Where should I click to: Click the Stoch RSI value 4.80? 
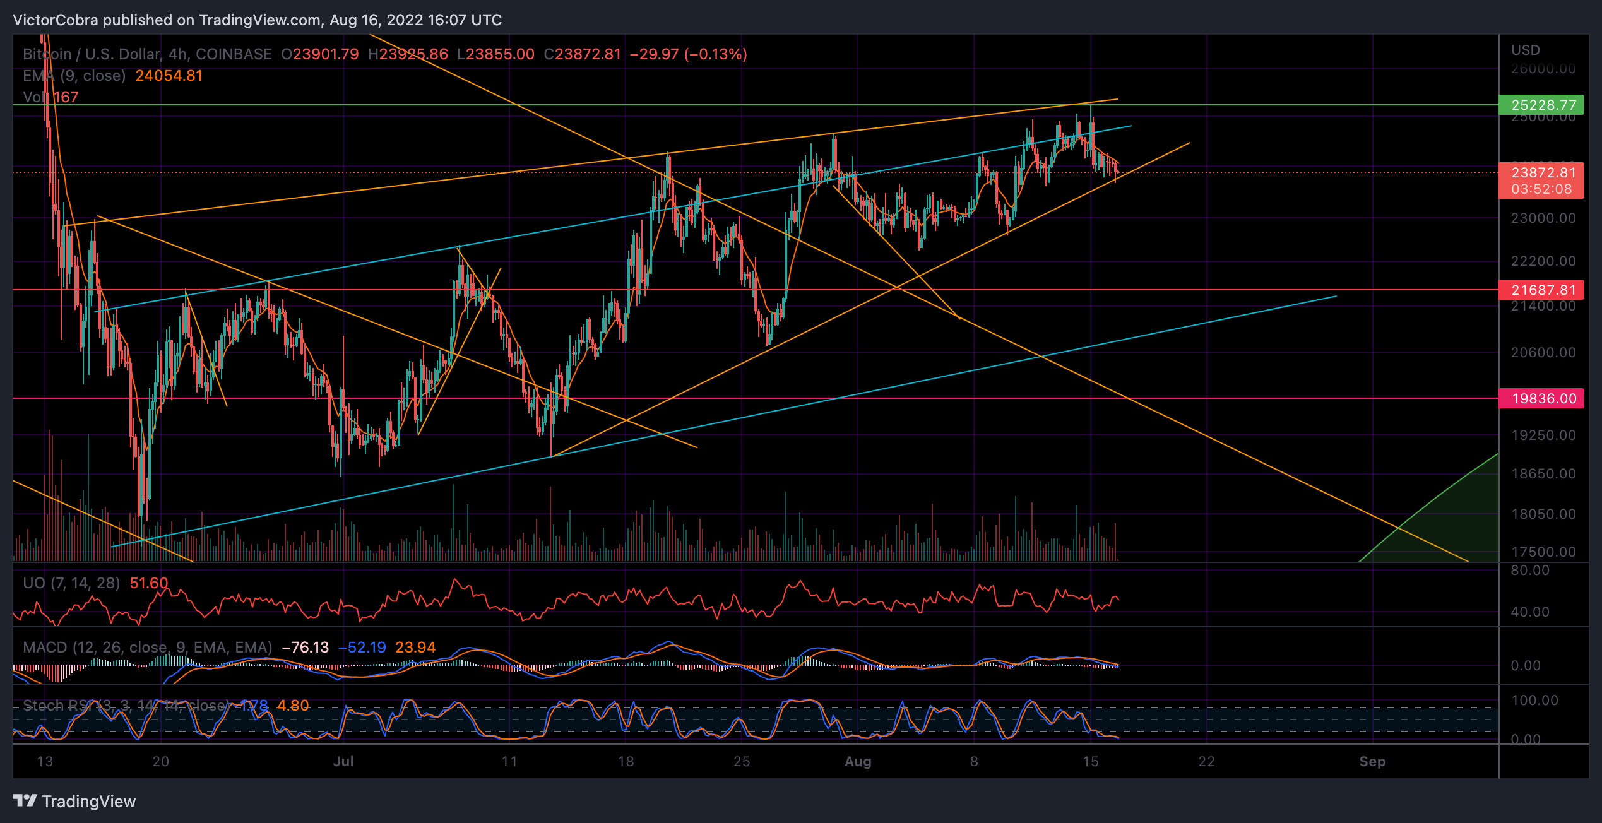coord(294,706)
